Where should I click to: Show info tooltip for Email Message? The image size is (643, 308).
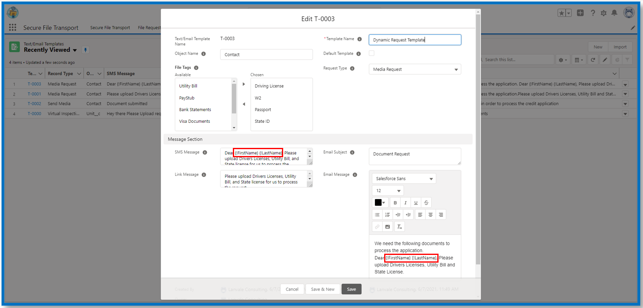pyautogui.click(x=355, y=175)
